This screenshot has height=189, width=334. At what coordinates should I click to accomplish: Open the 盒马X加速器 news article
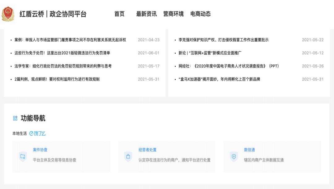tap(219, 79)
